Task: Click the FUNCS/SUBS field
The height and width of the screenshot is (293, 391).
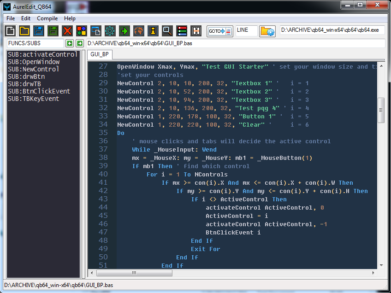Action: tap(35, 43)
